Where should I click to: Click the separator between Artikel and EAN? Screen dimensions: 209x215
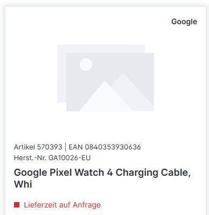(65, 147)
